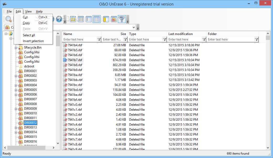Image resolution: width=273 pixels, height=158 pixels.
Task: Click filter funnel icon for Folder column
Action: 256,39
